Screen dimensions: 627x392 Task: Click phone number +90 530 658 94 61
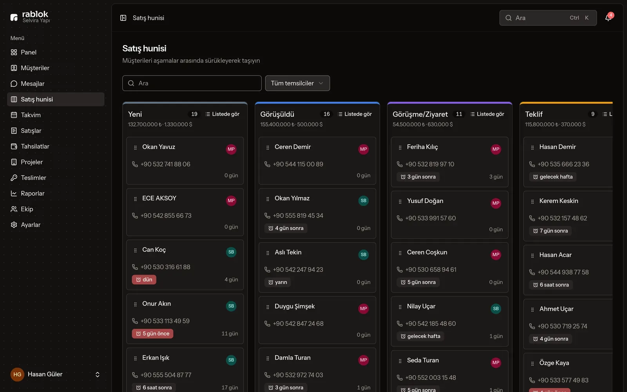[431, 270]
